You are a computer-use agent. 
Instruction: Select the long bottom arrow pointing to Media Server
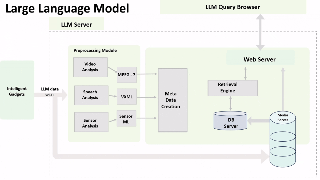tap(160, 156)
